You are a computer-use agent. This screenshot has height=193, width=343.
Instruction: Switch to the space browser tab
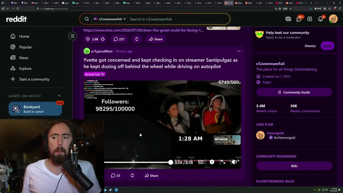66,3
